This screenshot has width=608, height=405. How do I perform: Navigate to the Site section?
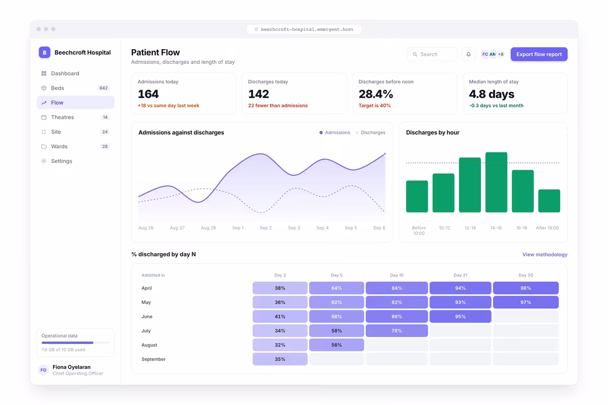coord(75,132)
